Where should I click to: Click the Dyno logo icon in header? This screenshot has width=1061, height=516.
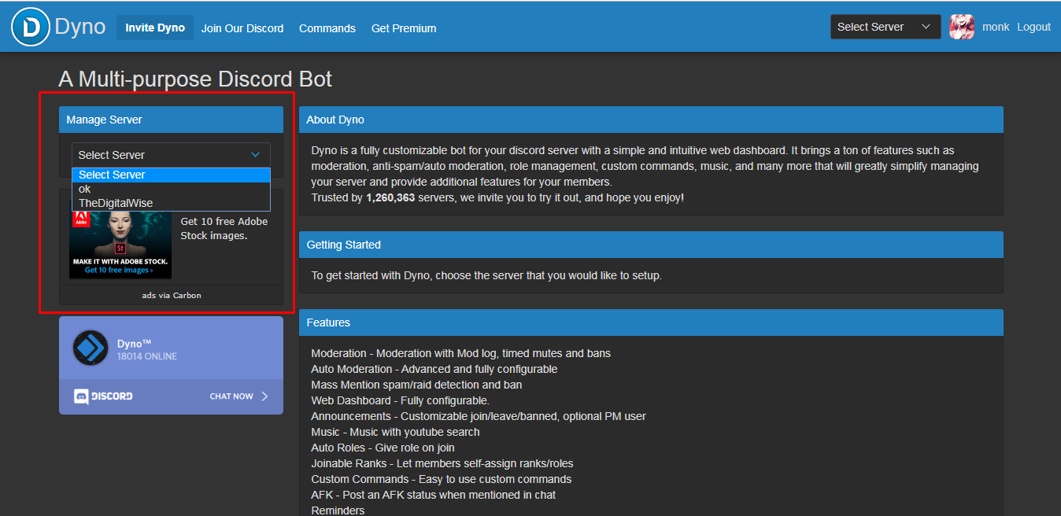(31, 27)
